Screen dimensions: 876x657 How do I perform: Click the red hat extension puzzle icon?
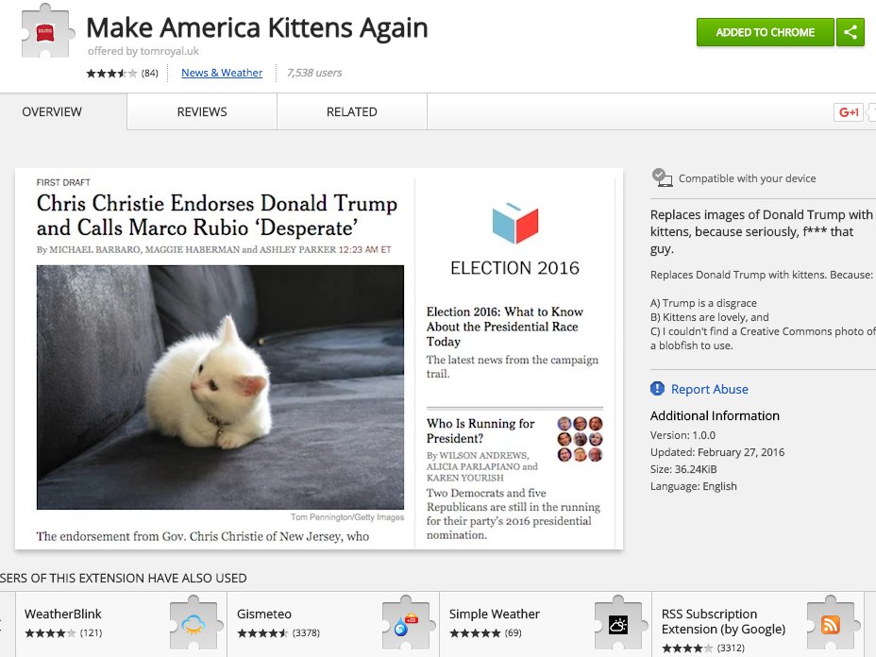pyautogui.click(x=46, y=32)
